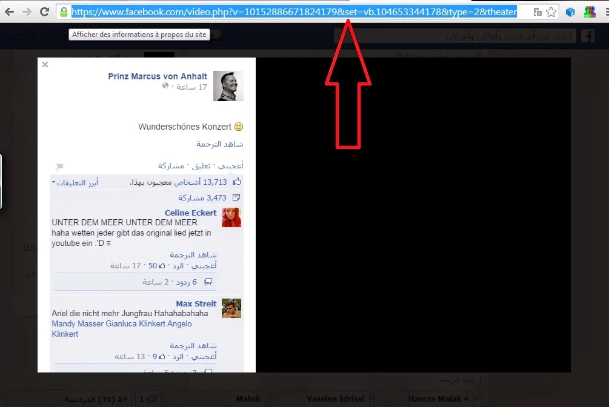The width and height of the screenshot is (609, 407).
Task: Click شاهد الترجمة under Max Streit's comment
Action: pyautogui.click(x=193, y=346)
